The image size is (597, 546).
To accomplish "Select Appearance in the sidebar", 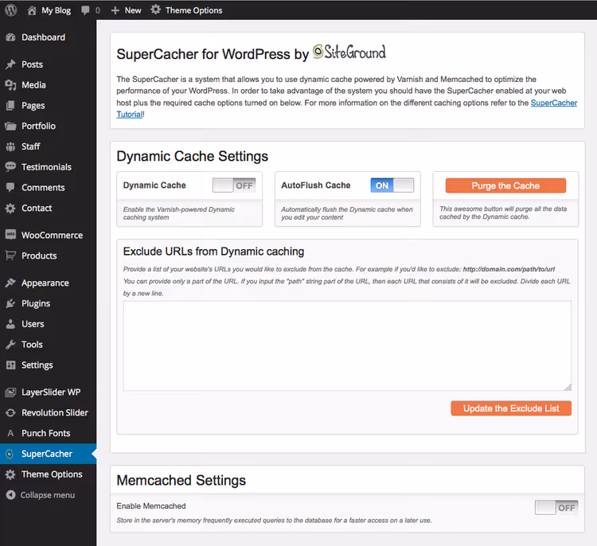I will (x=48, y=283).
